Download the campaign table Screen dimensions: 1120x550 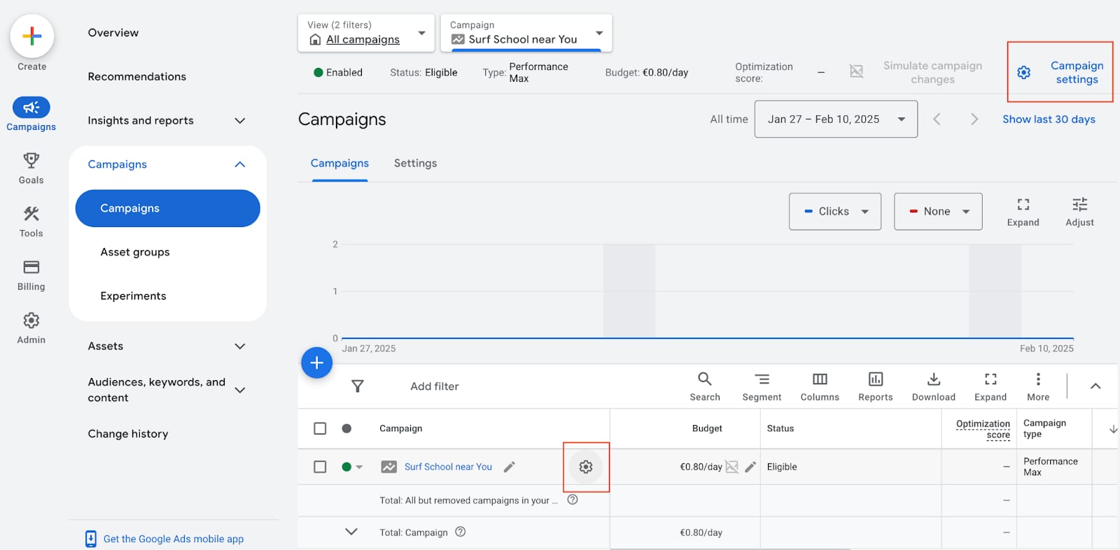coord(934,386)
